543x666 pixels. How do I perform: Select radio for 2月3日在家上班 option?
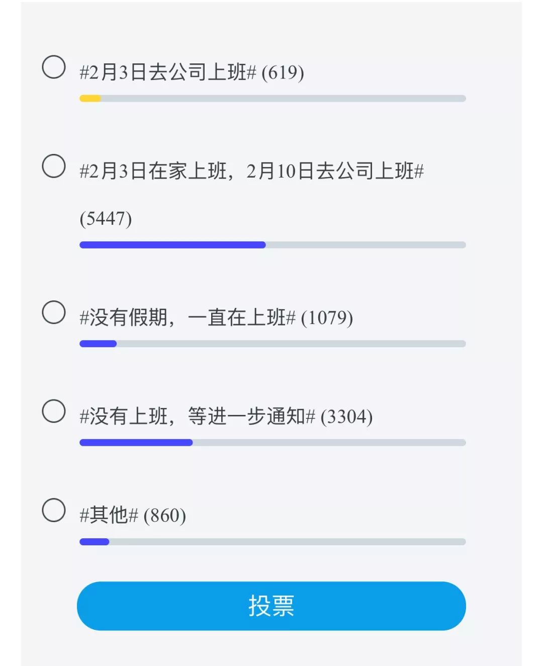[54, 166]
